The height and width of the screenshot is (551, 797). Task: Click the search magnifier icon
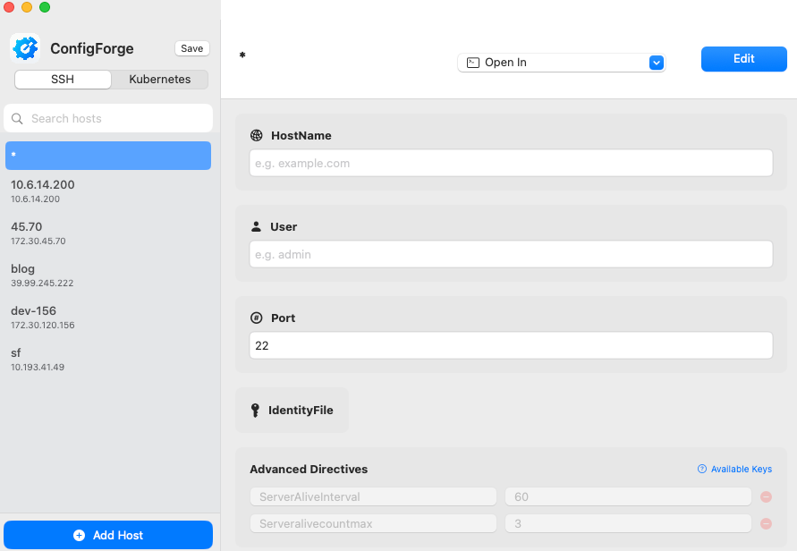[x=17, y=118]
